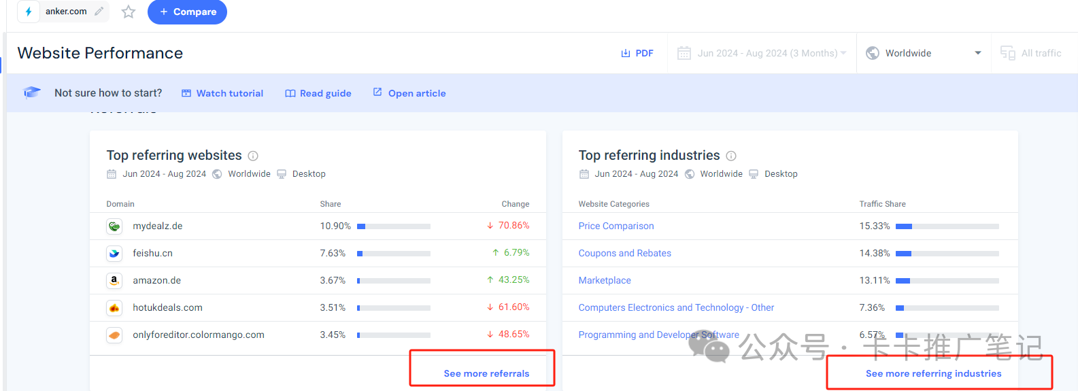Image resolution: width=1078 pixels, height=391 pixels.
Task: Select onlyforeditor.colormango.com domain
Action: [199, 335]
